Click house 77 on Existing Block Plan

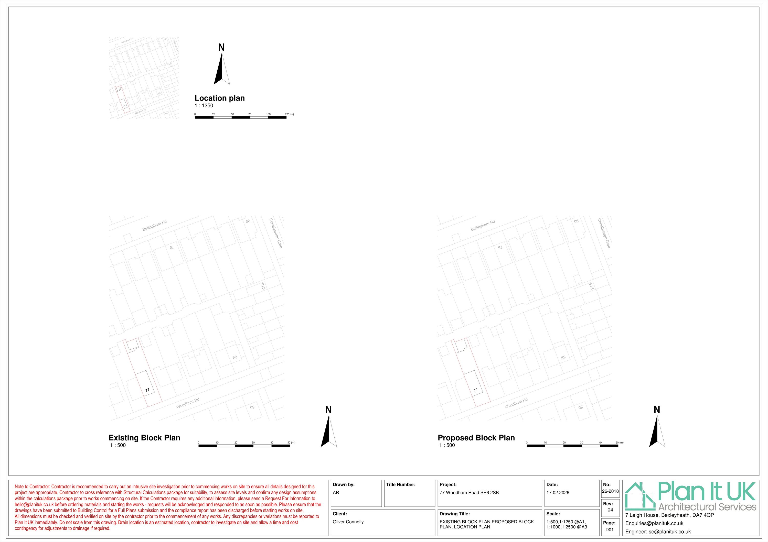(145, 384)
